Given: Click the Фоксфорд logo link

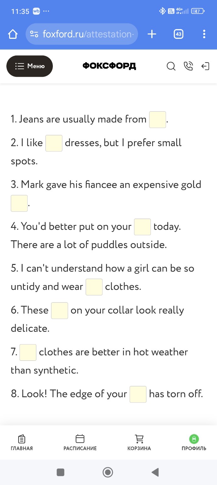Looking at the screenshot, I should (x=109, y=66).
